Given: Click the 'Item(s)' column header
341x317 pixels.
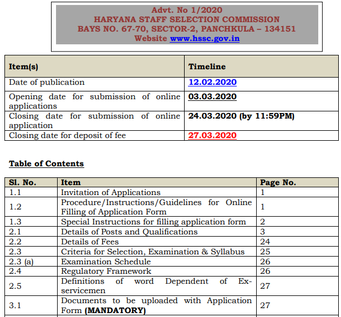Looking at the screenshot, I should (23, 67).
